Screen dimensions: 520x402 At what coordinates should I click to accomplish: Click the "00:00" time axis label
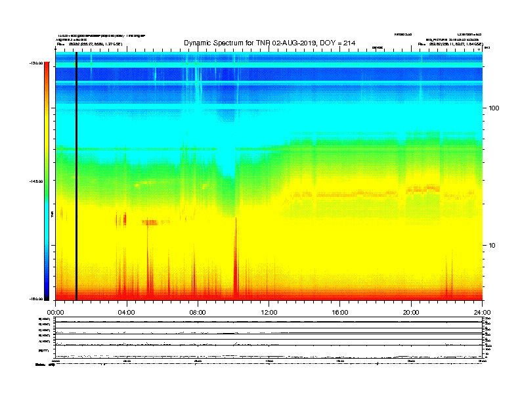[x=55, y=313]
